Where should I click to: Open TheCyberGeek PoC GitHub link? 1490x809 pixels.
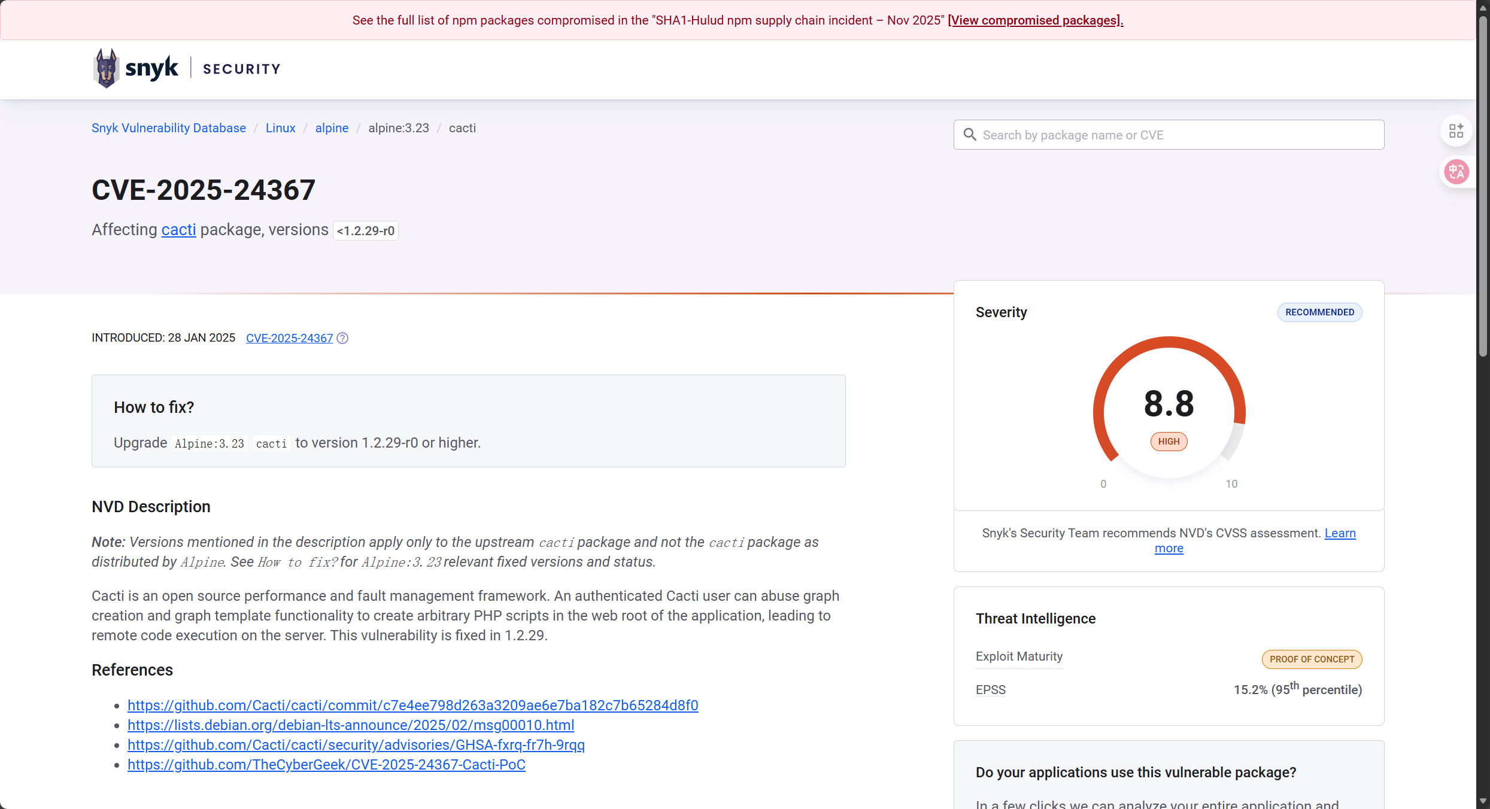[x=326, y=765]
